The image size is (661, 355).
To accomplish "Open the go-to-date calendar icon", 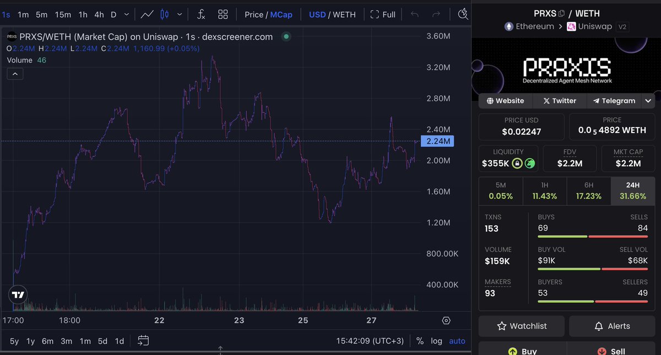I will pos(143,341).
